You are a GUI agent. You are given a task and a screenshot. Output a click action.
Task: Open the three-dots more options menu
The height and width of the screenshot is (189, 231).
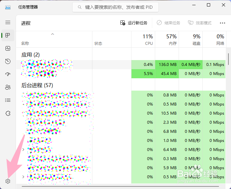point(223,23)
